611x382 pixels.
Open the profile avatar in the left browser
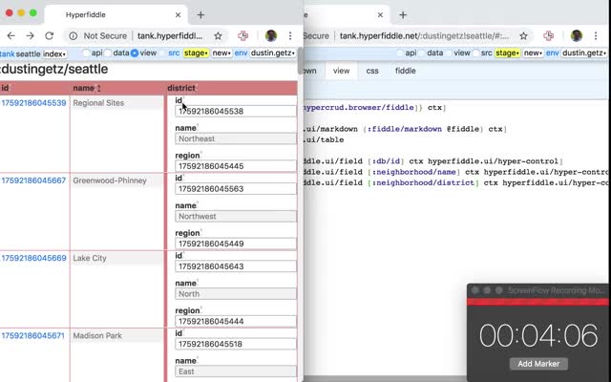click(271, 35)
